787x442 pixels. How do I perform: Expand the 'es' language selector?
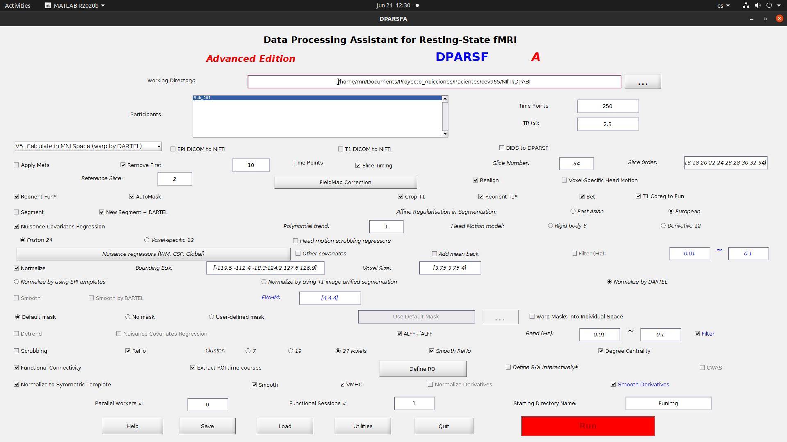point(723,5)
